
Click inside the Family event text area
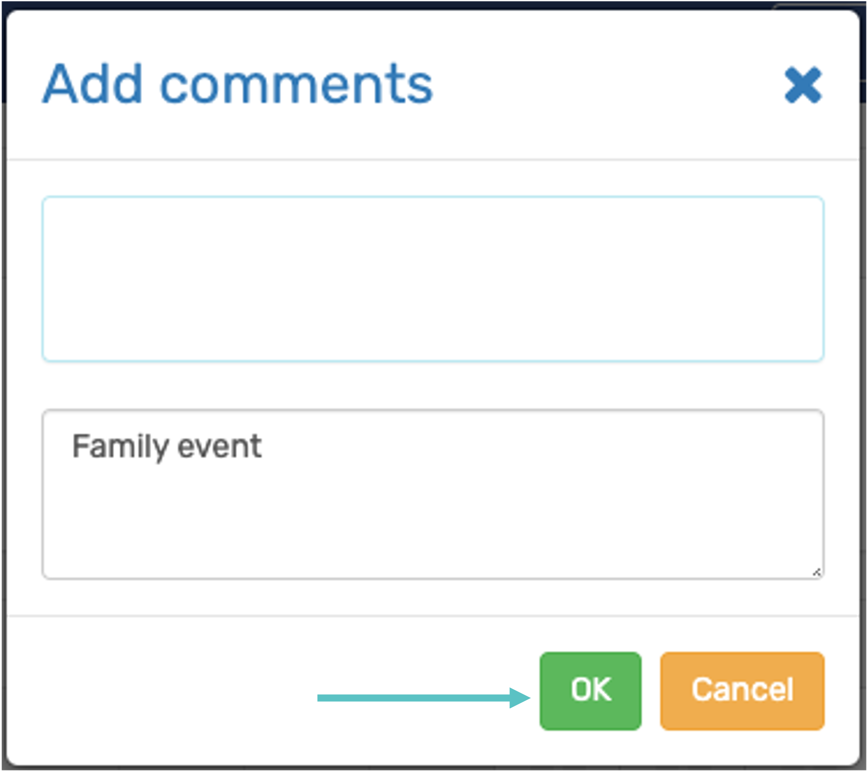[x=433, y=494]
